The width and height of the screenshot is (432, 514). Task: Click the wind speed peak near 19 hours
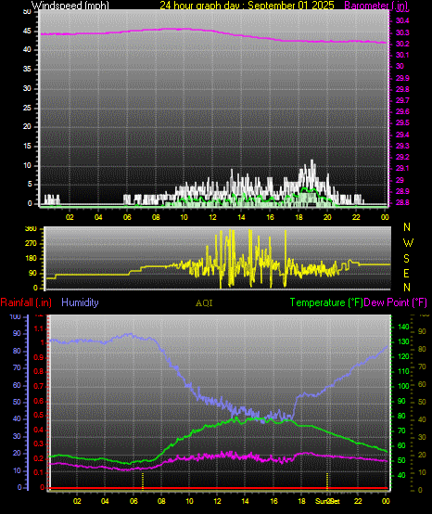311,161
